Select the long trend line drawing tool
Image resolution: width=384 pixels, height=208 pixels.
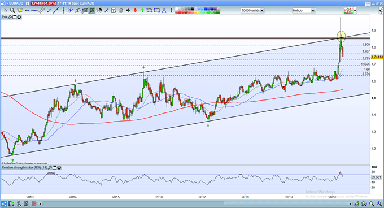tap(56, 11)
